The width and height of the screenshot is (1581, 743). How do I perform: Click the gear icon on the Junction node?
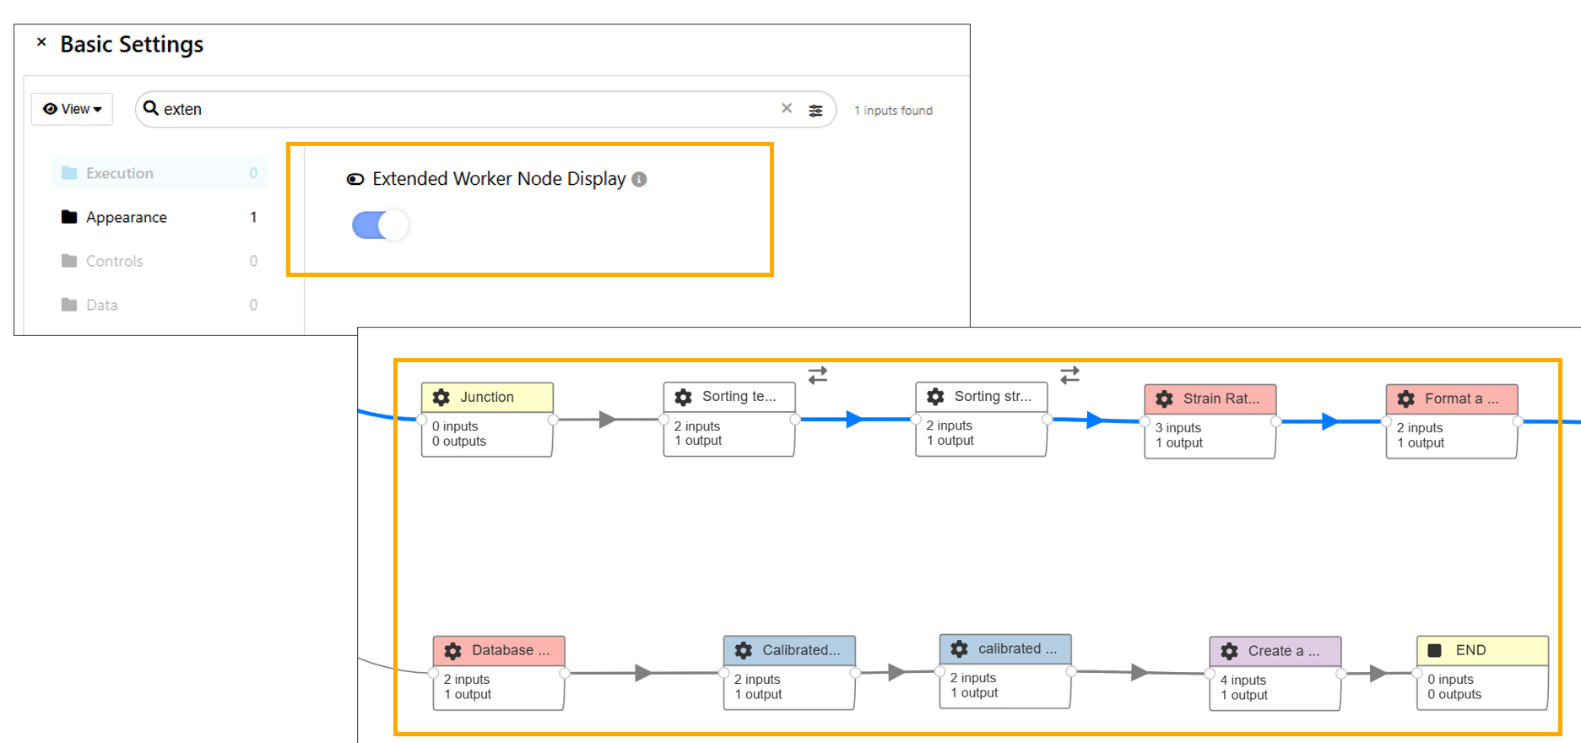point(441,398)
